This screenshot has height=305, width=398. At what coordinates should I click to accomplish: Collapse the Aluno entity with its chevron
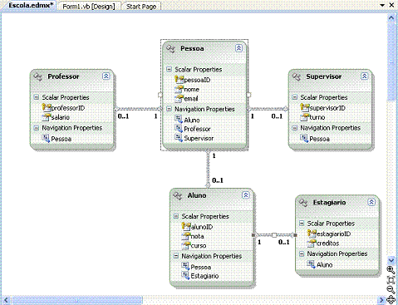coord(246,195)
